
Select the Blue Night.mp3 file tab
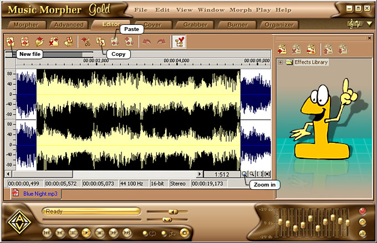click(x=38, y=194)
